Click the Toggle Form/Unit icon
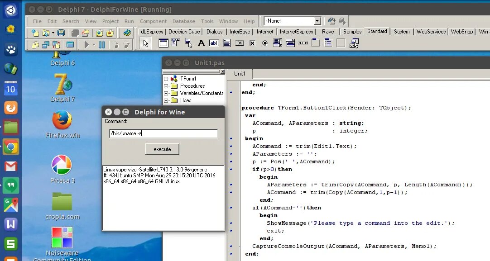 56,45
